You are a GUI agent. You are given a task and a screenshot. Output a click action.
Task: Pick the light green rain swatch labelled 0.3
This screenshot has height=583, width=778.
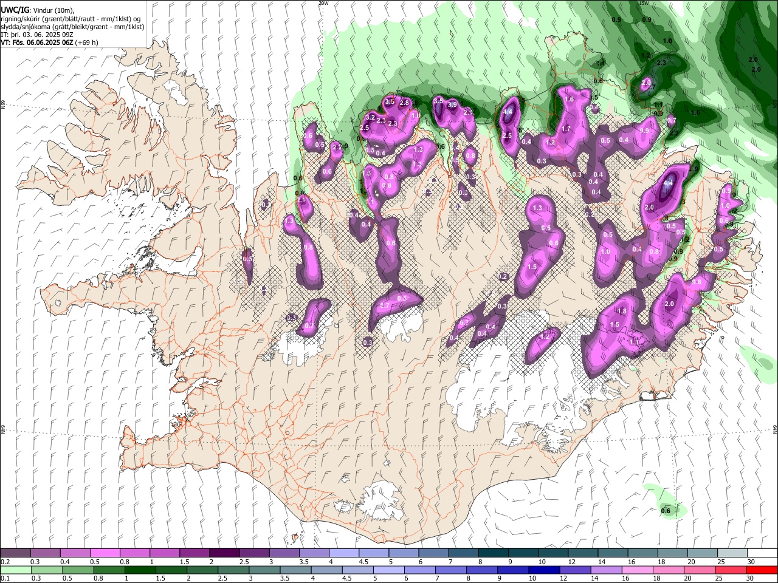point(46,570)
